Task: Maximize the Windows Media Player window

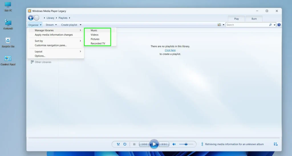Action: 267,11
